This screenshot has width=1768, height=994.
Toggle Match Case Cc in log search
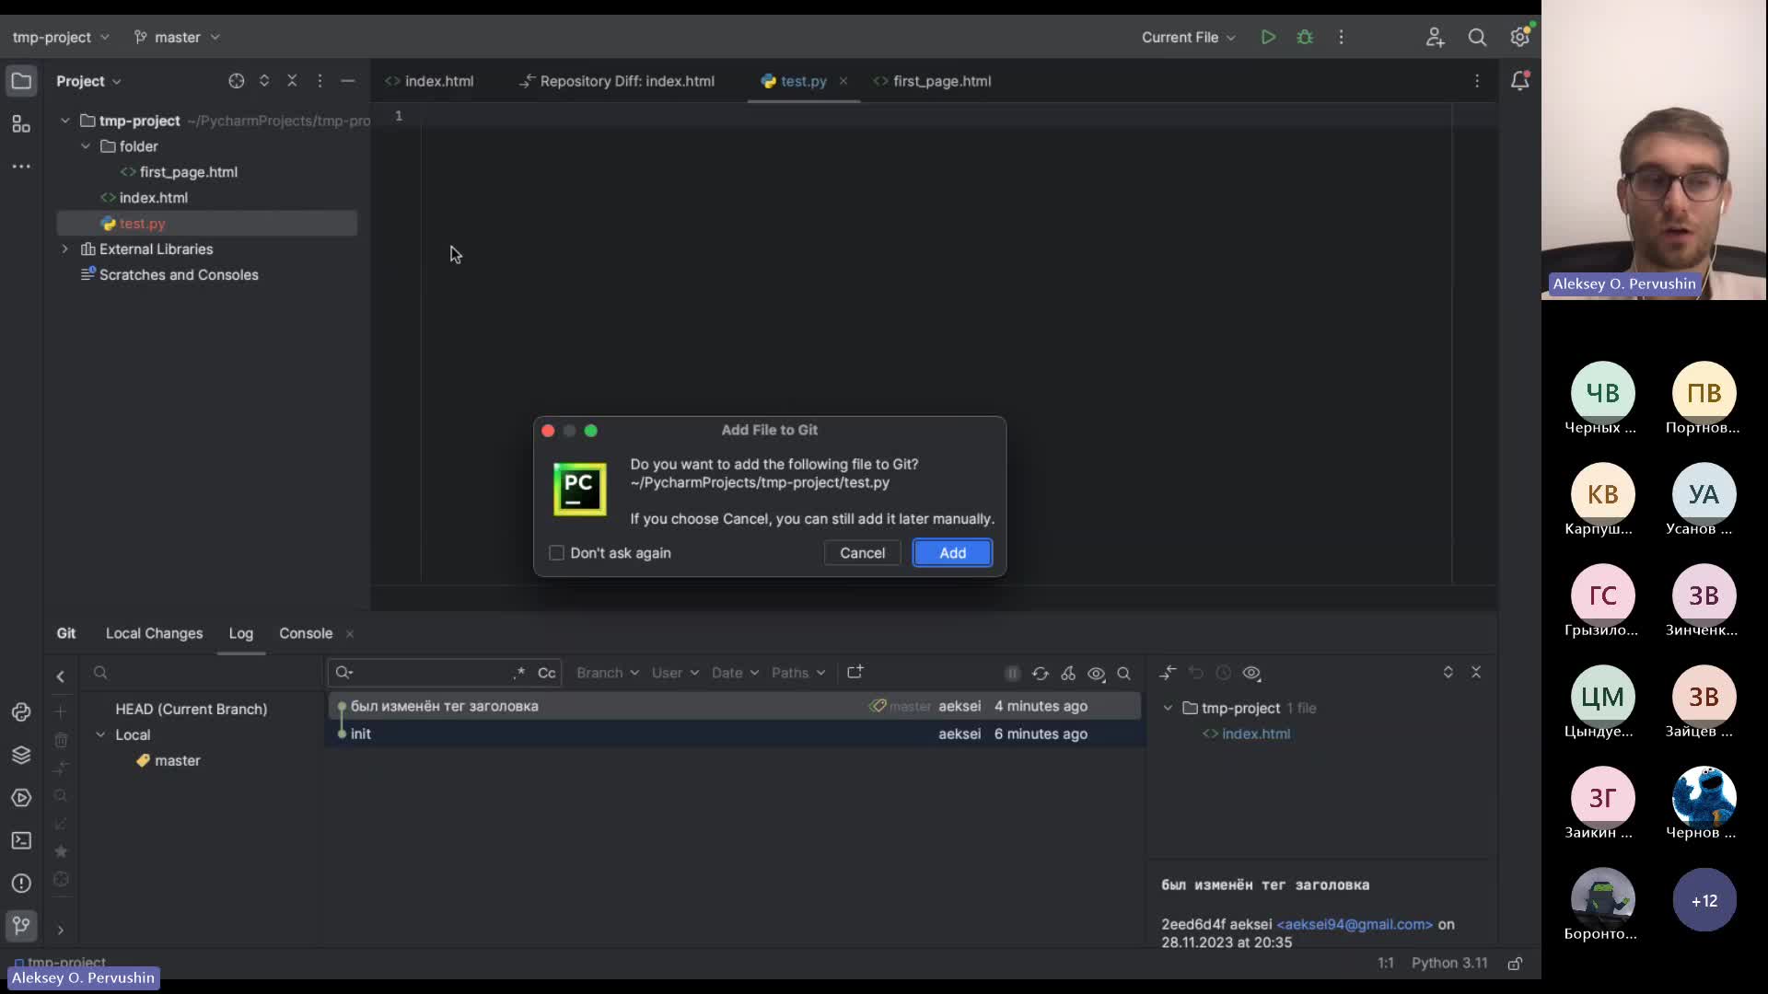[547, 673]
